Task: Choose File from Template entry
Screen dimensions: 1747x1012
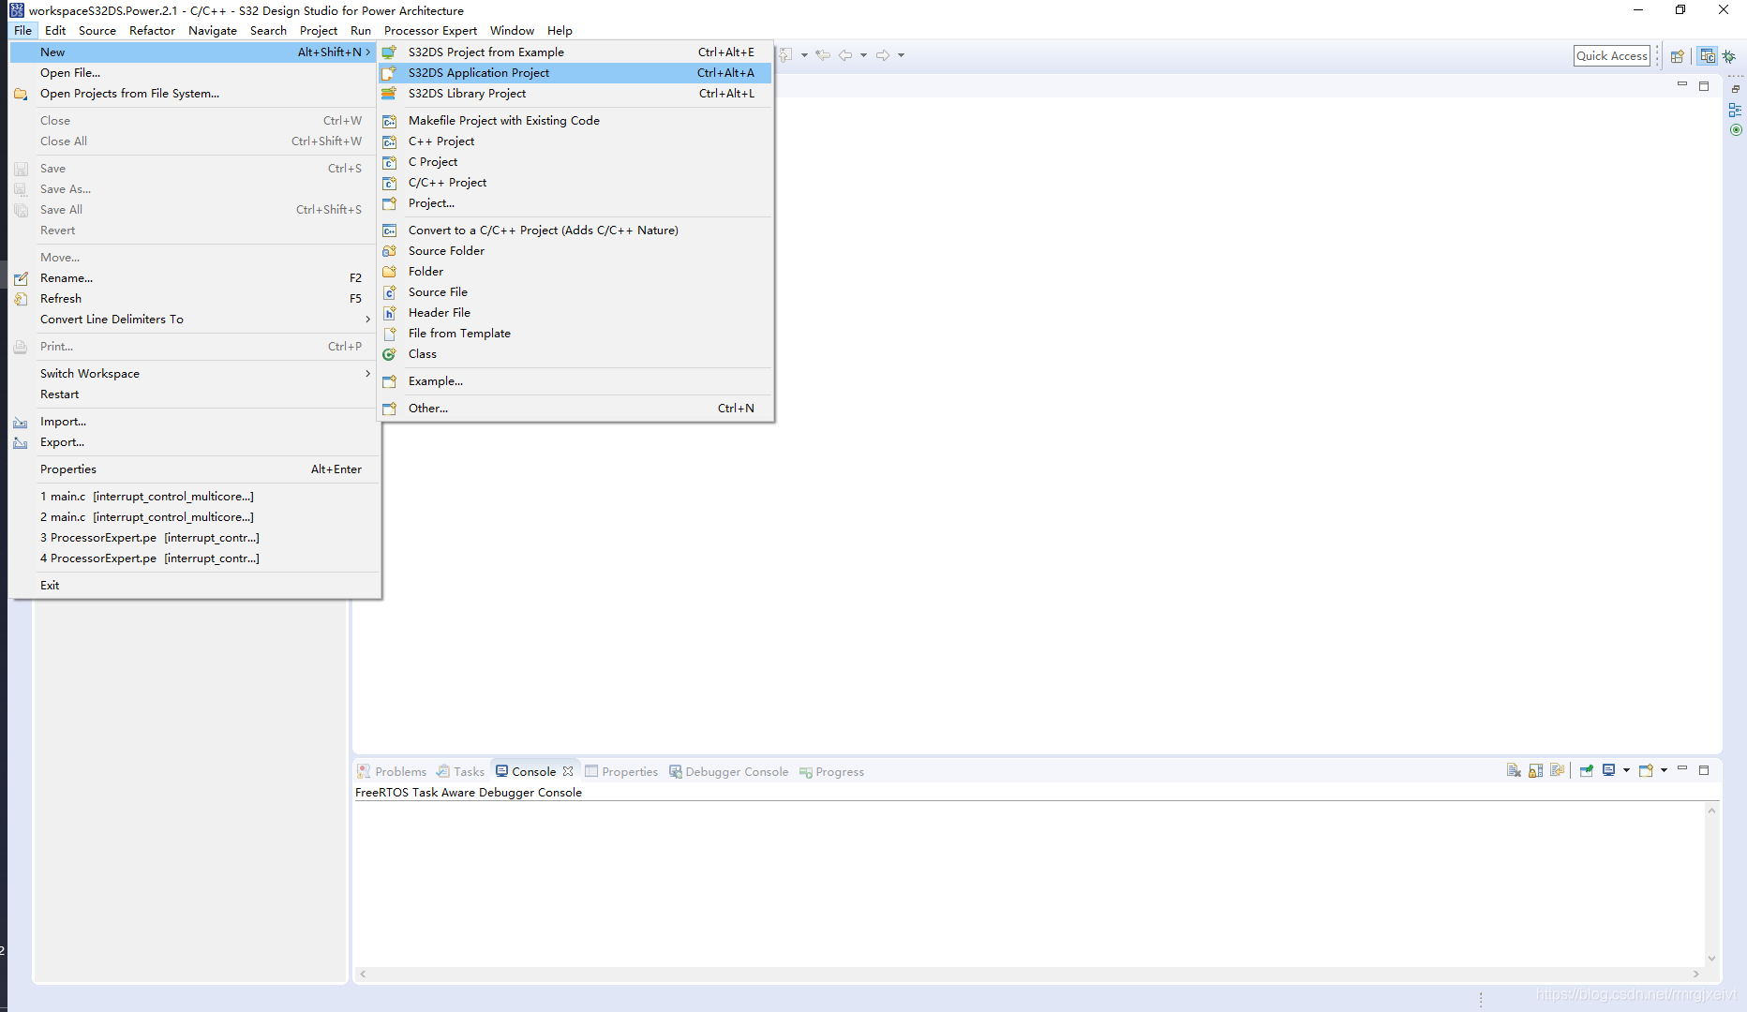Action: tap(575, 333)
